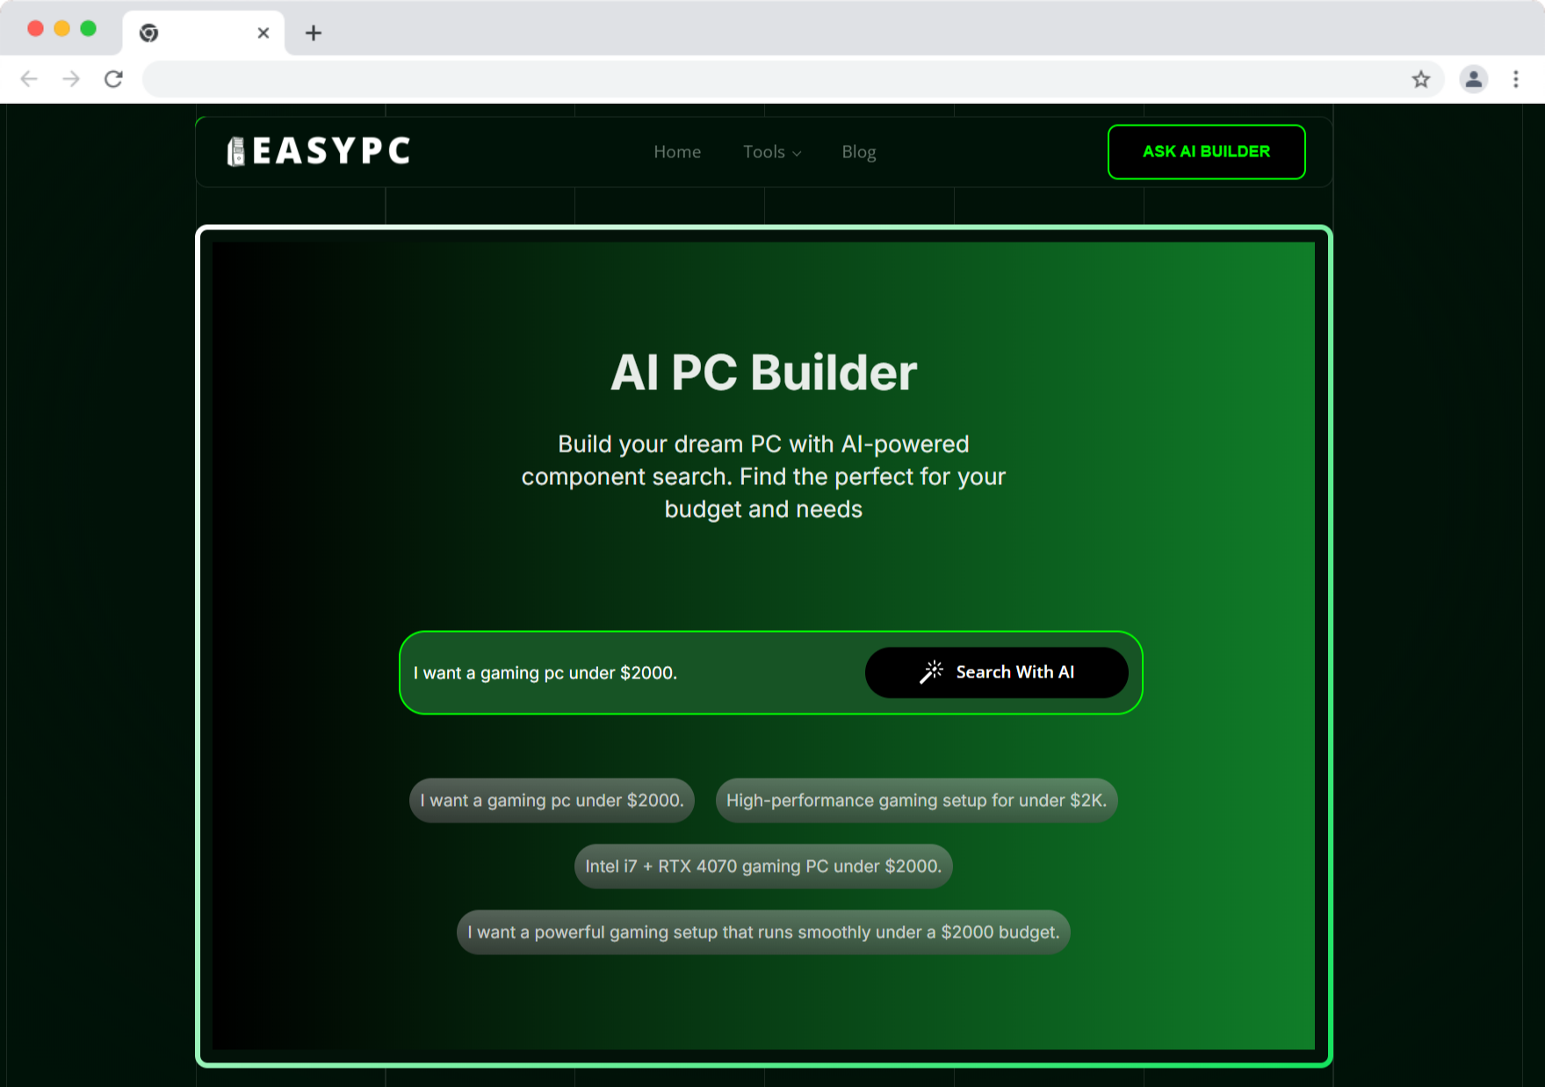The height and width of the screenshot is (1087, 1545).
Task: Click the page reload icon
Action: [x=113, y=78]
